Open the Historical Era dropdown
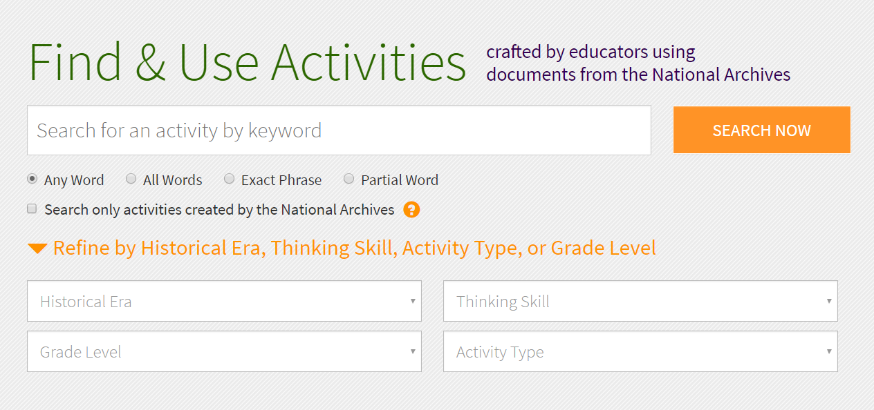Screen dimensions: 874x410 224,301
